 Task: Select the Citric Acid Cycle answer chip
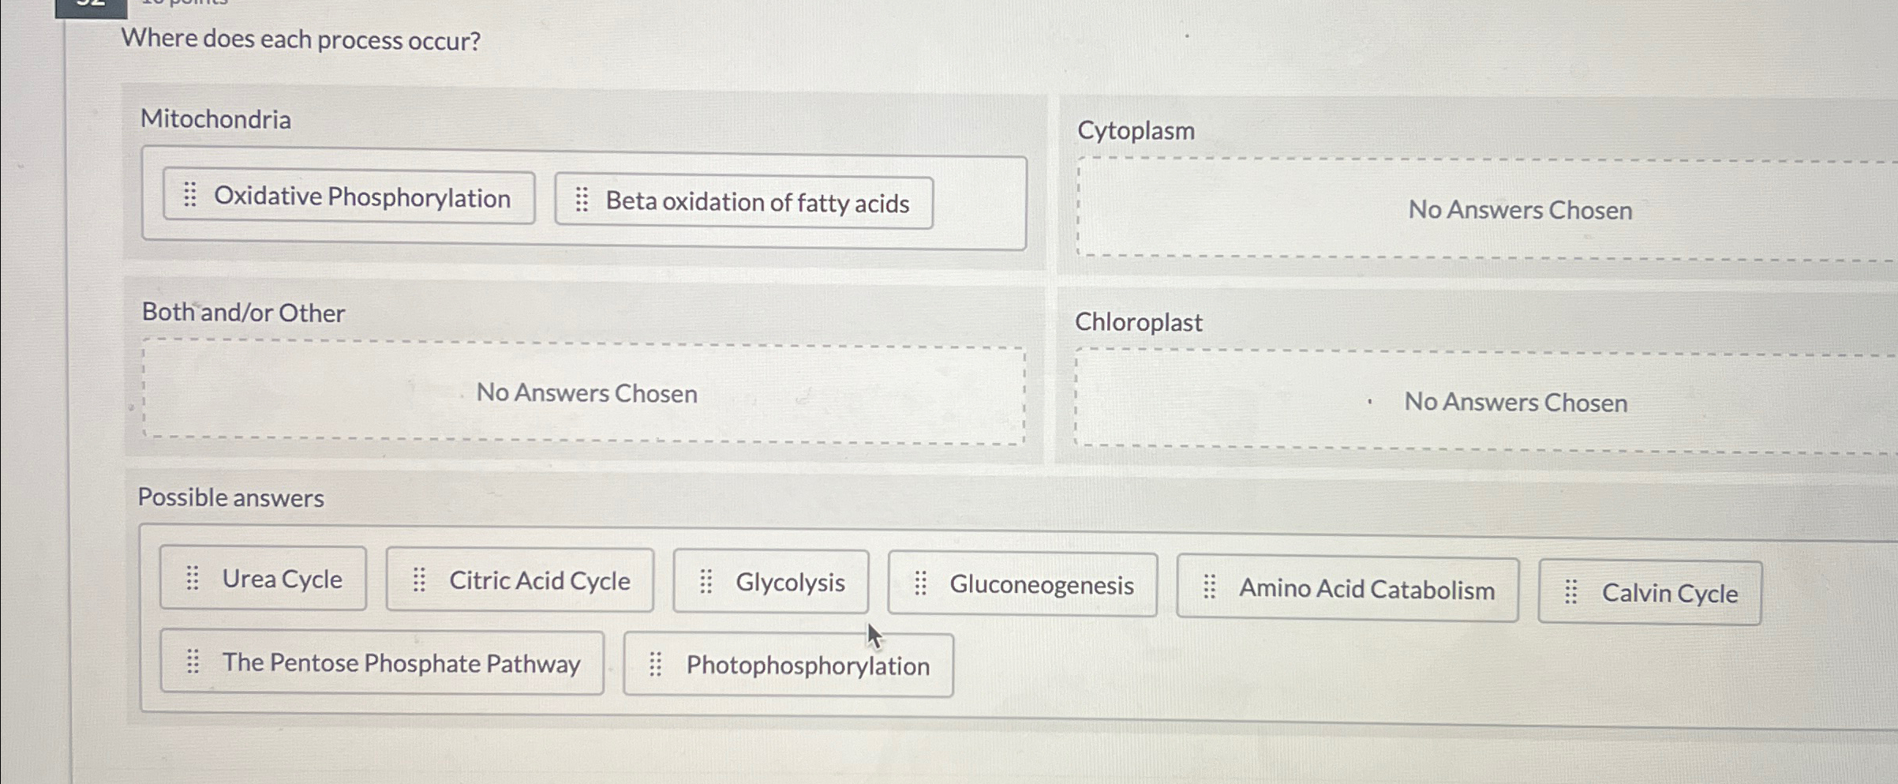(x=519, y=580)
